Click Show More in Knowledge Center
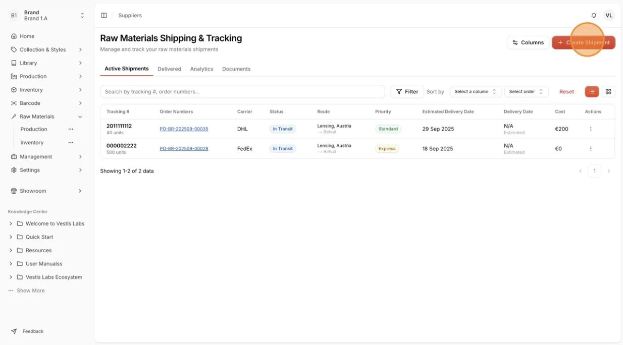The image size is (623, 345). [30, 291]
